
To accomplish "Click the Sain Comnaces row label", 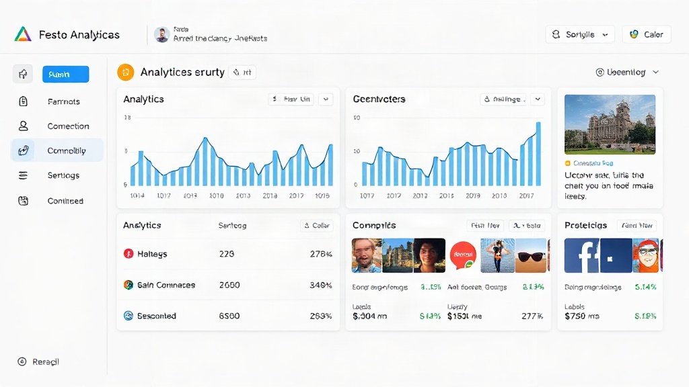I will 166,285.
